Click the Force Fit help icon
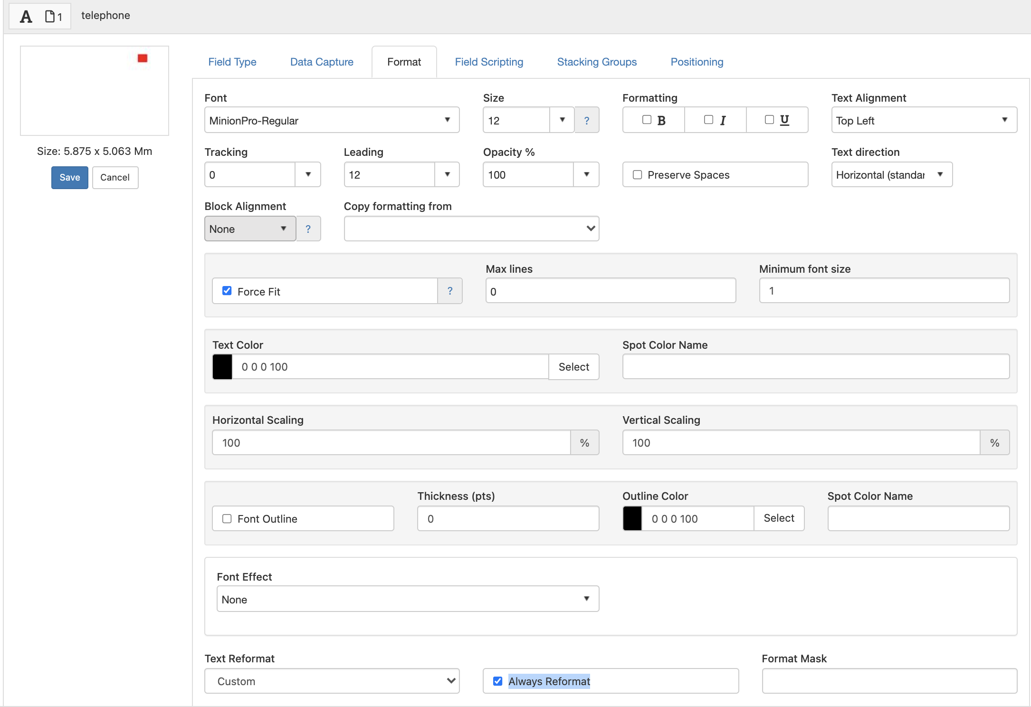 pos(450,291)
